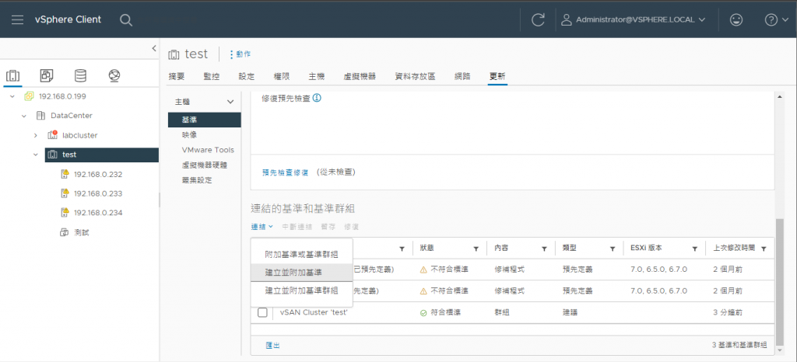Select 虛擬機器硬體 in the sidebar
Viewport: 797px width, 362px height.
tap(205, 165)
